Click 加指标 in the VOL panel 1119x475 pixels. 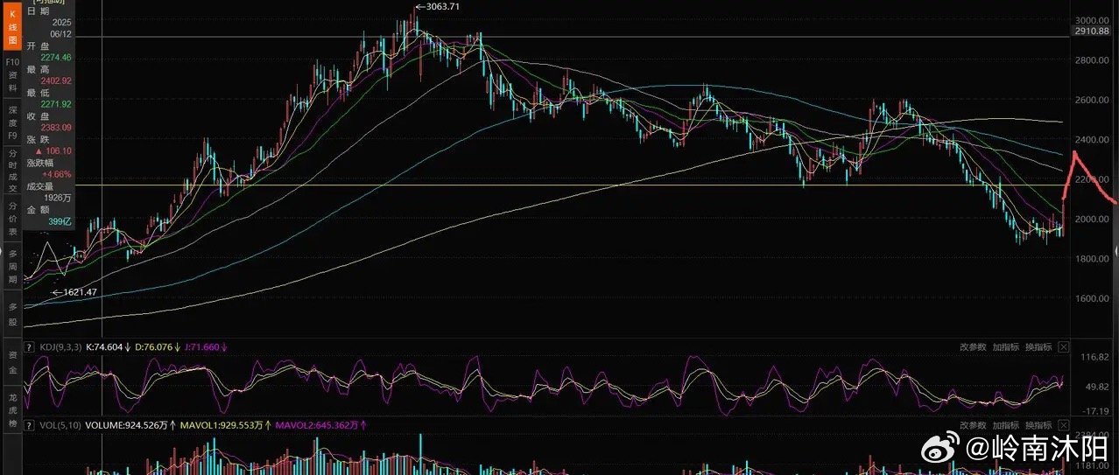click(1005, 424)
